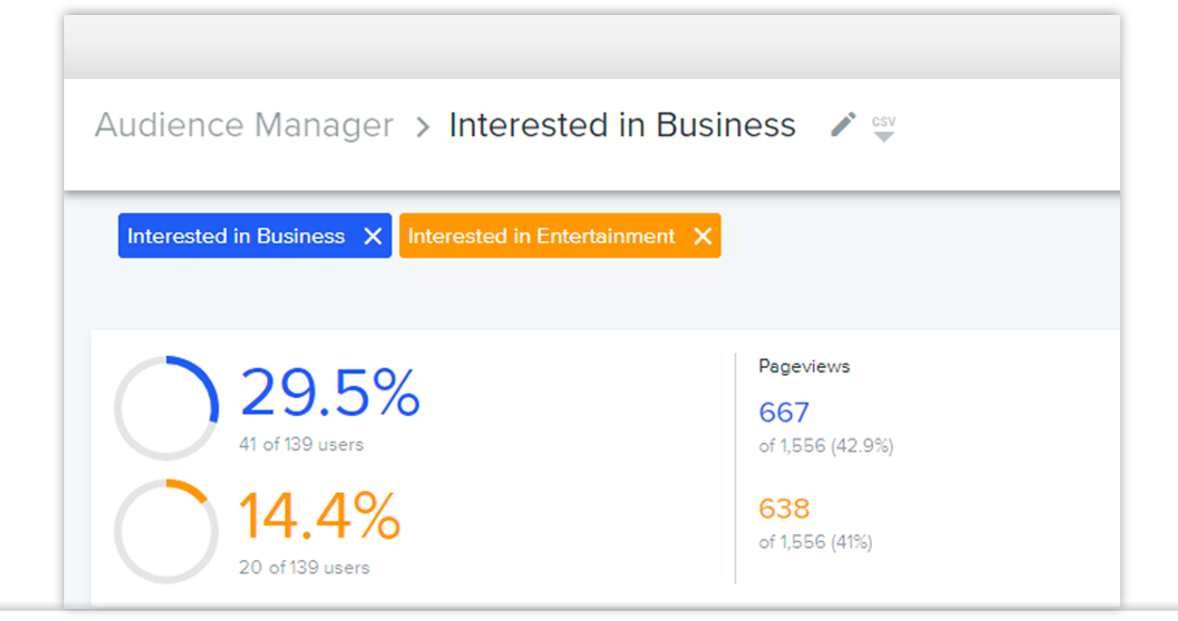Go back to Audience Manager breadcrumb
The image size is (1178, 621).
(x=244, y=125)
